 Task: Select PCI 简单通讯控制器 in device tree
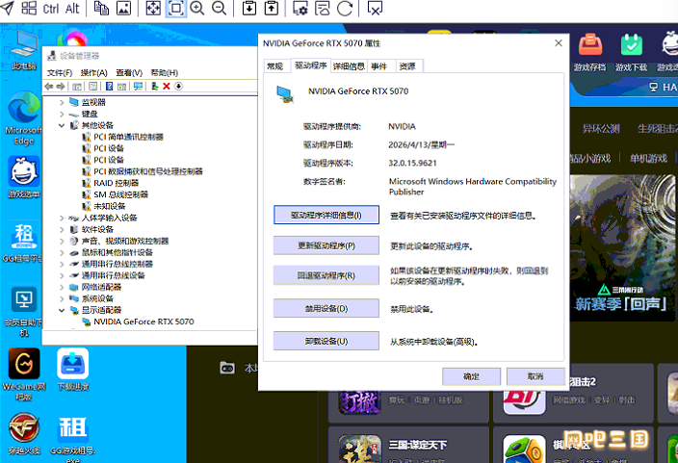(x=128, y=137)
